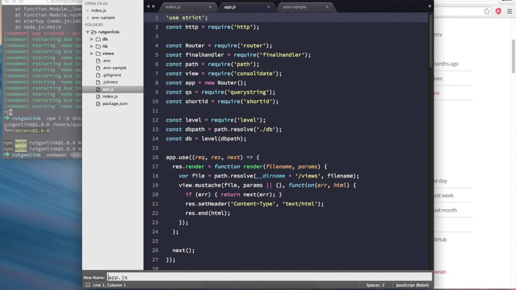516x290 pixels.
Task: Open .env file in folder tree
Action: (106, 60)
